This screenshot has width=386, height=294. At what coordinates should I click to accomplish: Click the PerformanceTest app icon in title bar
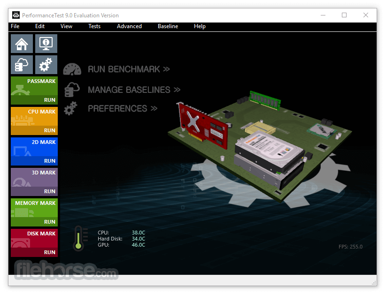tap(16, 15)
